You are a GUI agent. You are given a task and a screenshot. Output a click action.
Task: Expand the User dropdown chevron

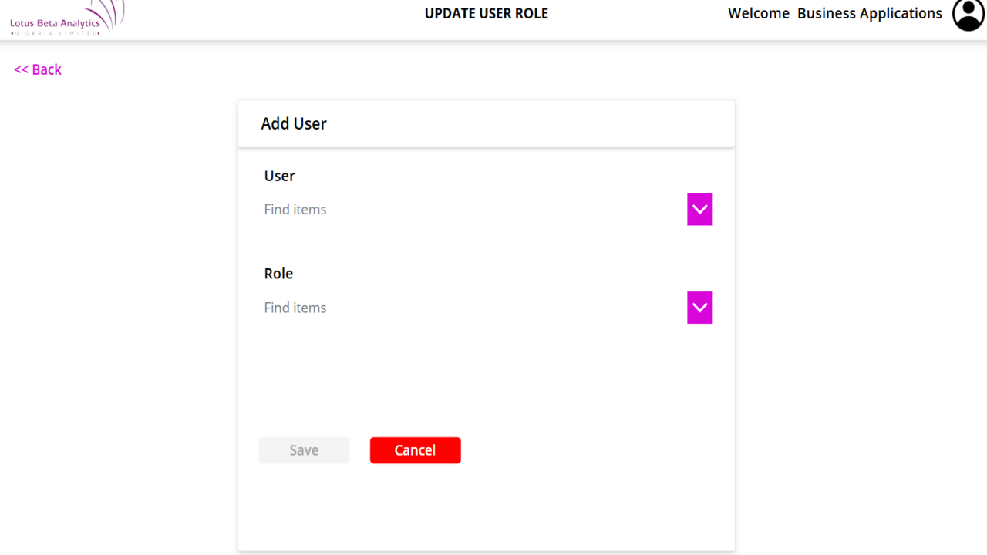699,209
